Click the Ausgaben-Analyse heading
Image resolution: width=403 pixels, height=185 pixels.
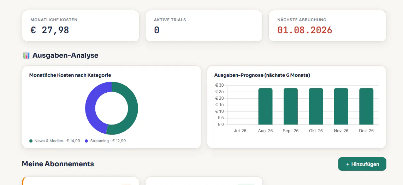pos(65,55)
